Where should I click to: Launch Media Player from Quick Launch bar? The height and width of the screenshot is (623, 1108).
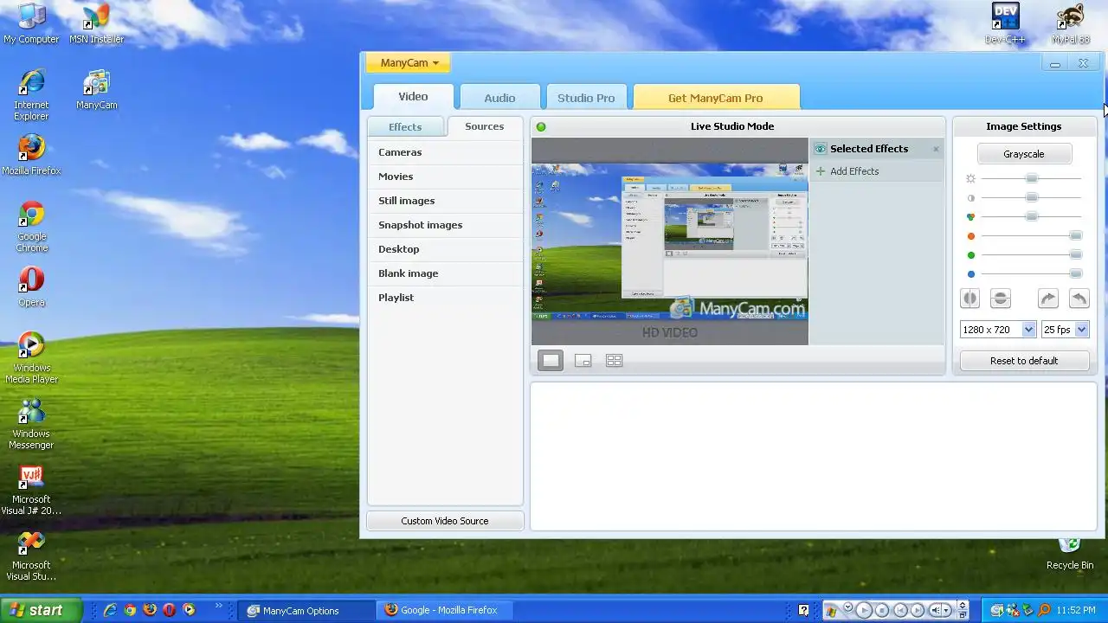tap(189, 610)
